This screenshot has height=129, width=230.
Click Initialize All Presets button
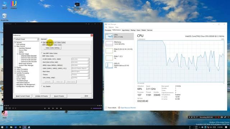pyautogui.click(x=42, y=96)
